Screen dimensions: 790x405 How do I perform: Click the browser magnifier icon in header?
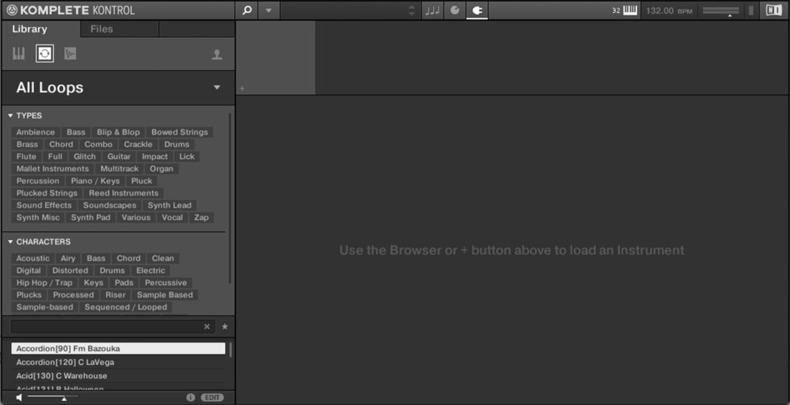click(247, 10)
